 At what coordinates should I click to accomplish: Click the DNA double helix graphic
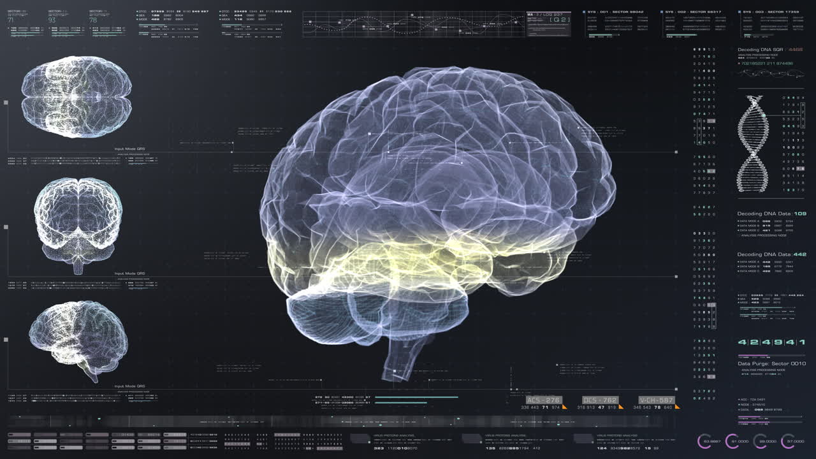752,143
